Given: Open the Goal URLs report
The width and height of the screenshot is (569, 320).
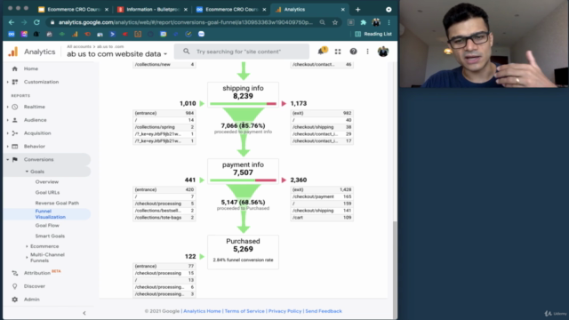Looking at the screenshot, I should click(x=47, y=192).
